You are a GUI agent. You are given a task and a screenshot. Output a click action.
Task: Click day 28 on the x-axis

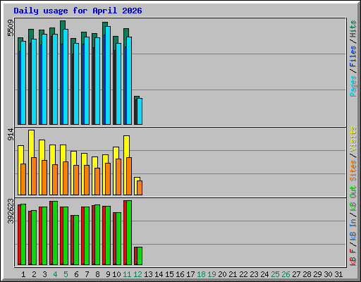tap(307, 274)
